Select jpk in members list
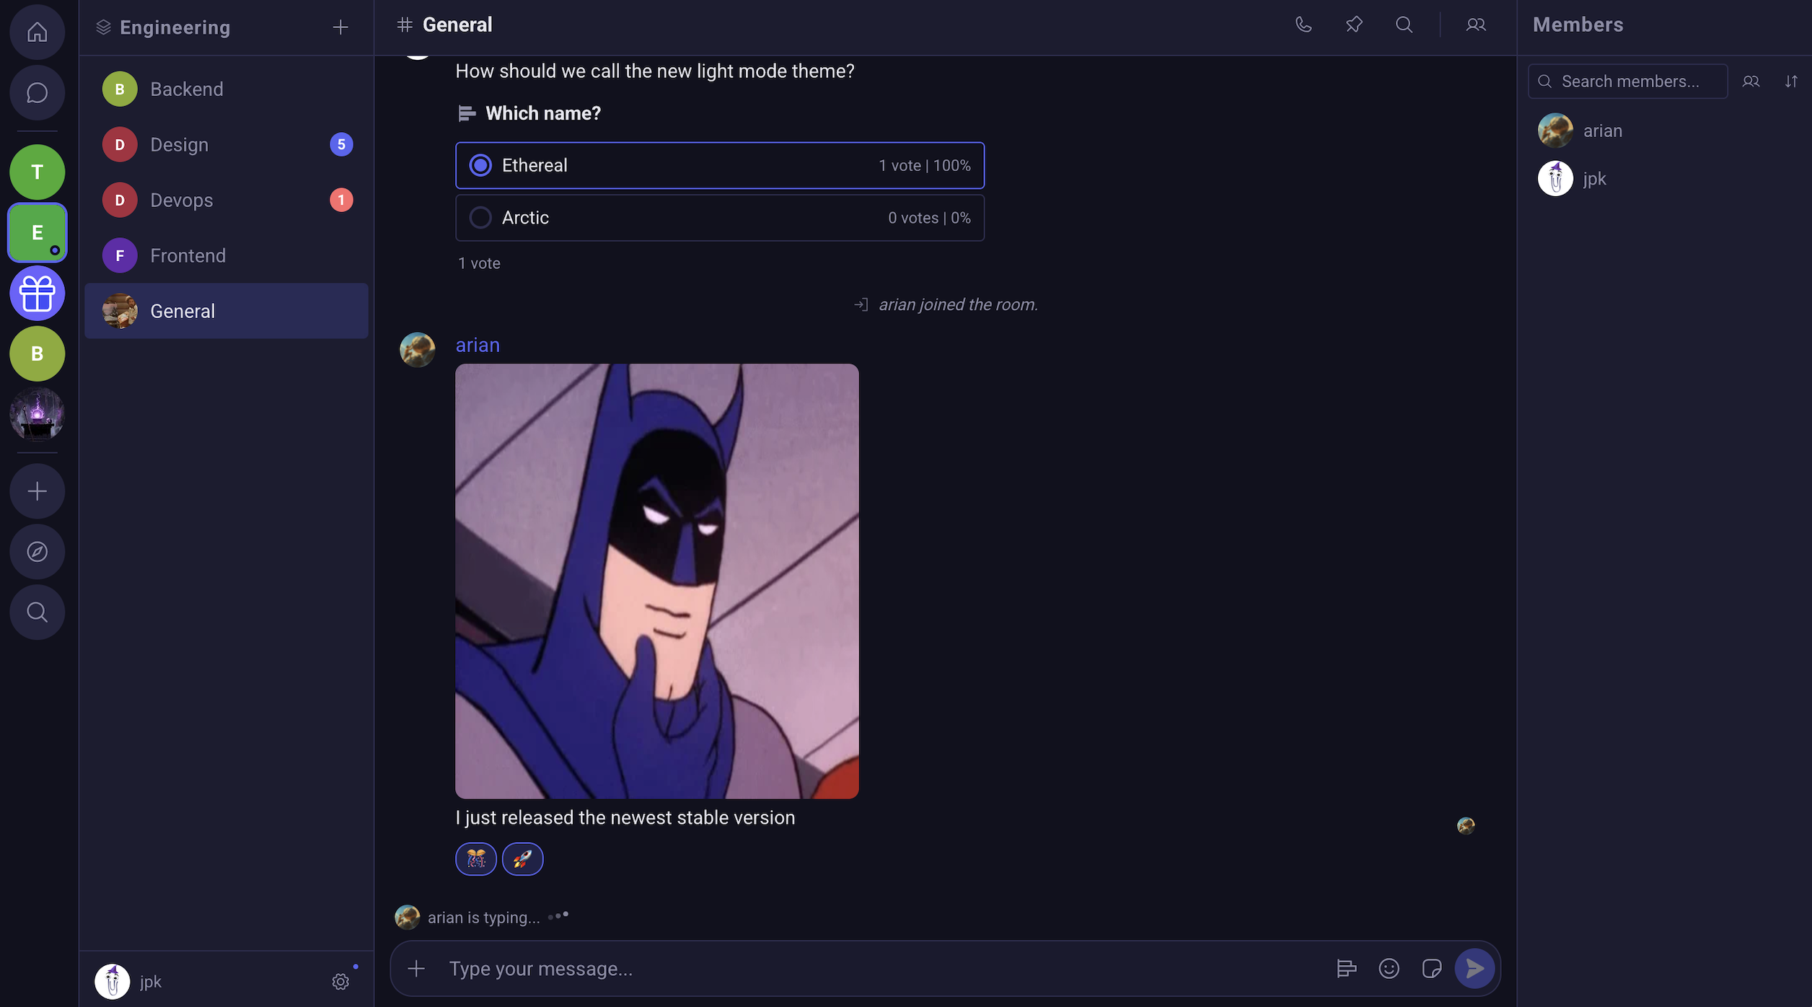1812x1007 pixels. (x=1666, y=178)
